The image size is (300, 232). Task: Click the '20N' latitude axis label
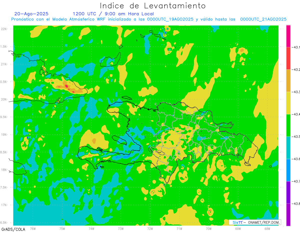click(x=4, y=99)
